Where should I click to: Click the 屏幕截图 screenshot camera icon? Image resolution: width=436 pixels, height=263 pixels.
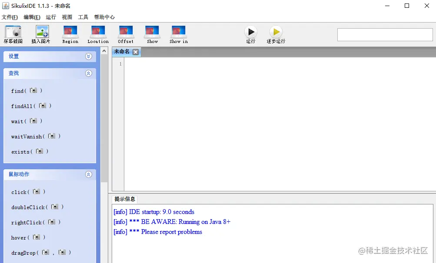click(13, 32)
